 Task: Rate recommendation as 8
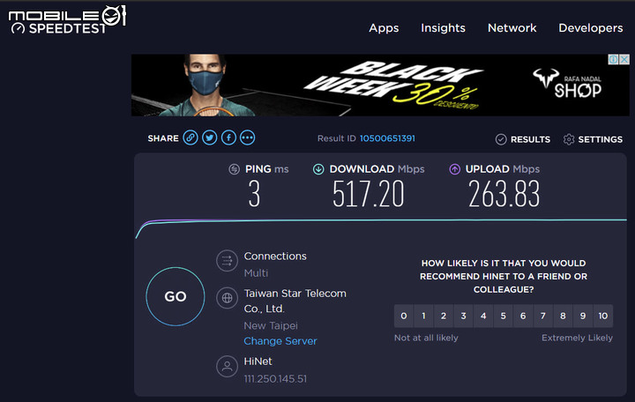[x=563, y=316]
